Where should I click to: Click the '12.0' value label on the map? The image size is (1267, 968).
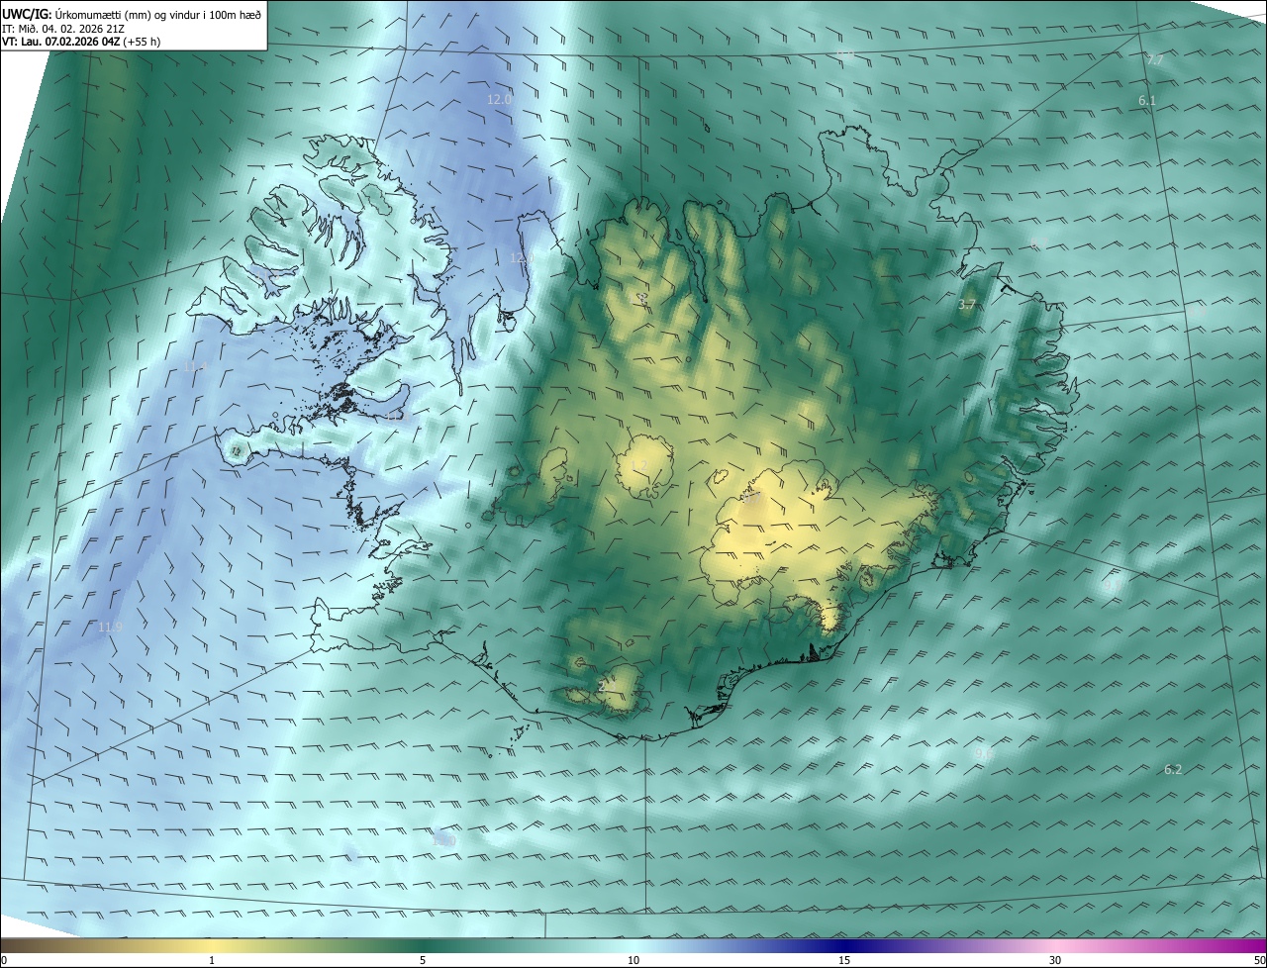click(499, 99)
